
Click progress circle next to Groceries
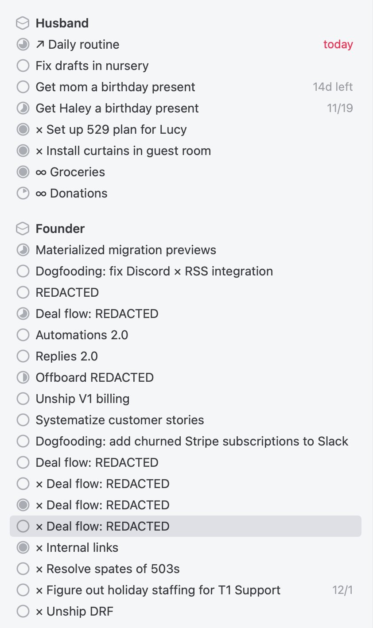pyautogui.click(x=23, y=172)
